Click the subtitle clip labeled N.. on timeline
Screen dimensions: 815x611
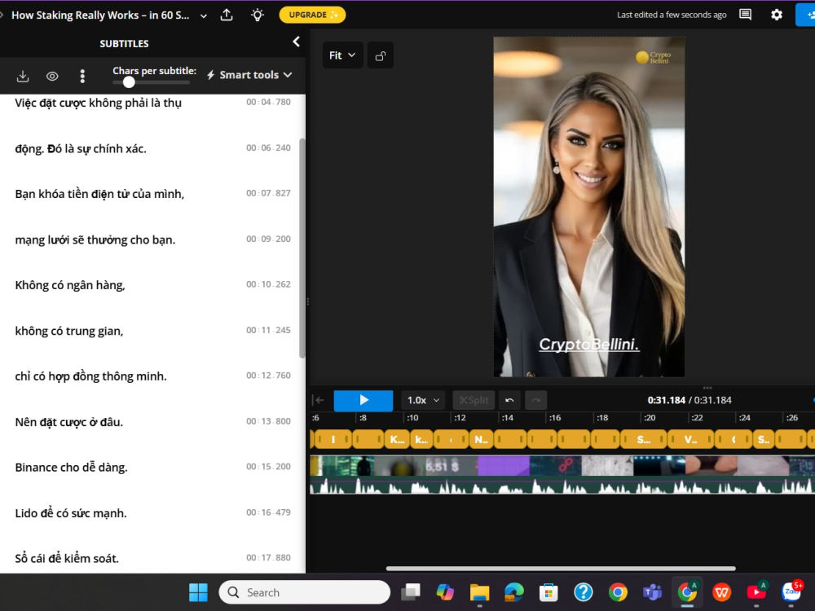coord(482,440)
